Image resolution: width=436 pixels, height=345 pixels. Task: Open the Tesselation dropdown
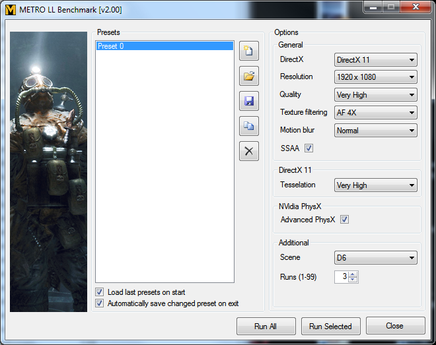tap(376, 185)
